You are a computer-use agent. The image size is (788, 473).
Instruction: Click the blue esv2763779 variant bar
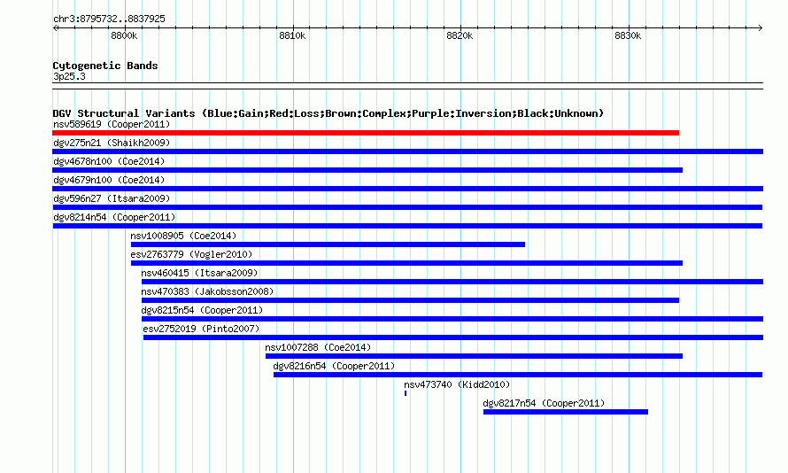click(406, 263)
